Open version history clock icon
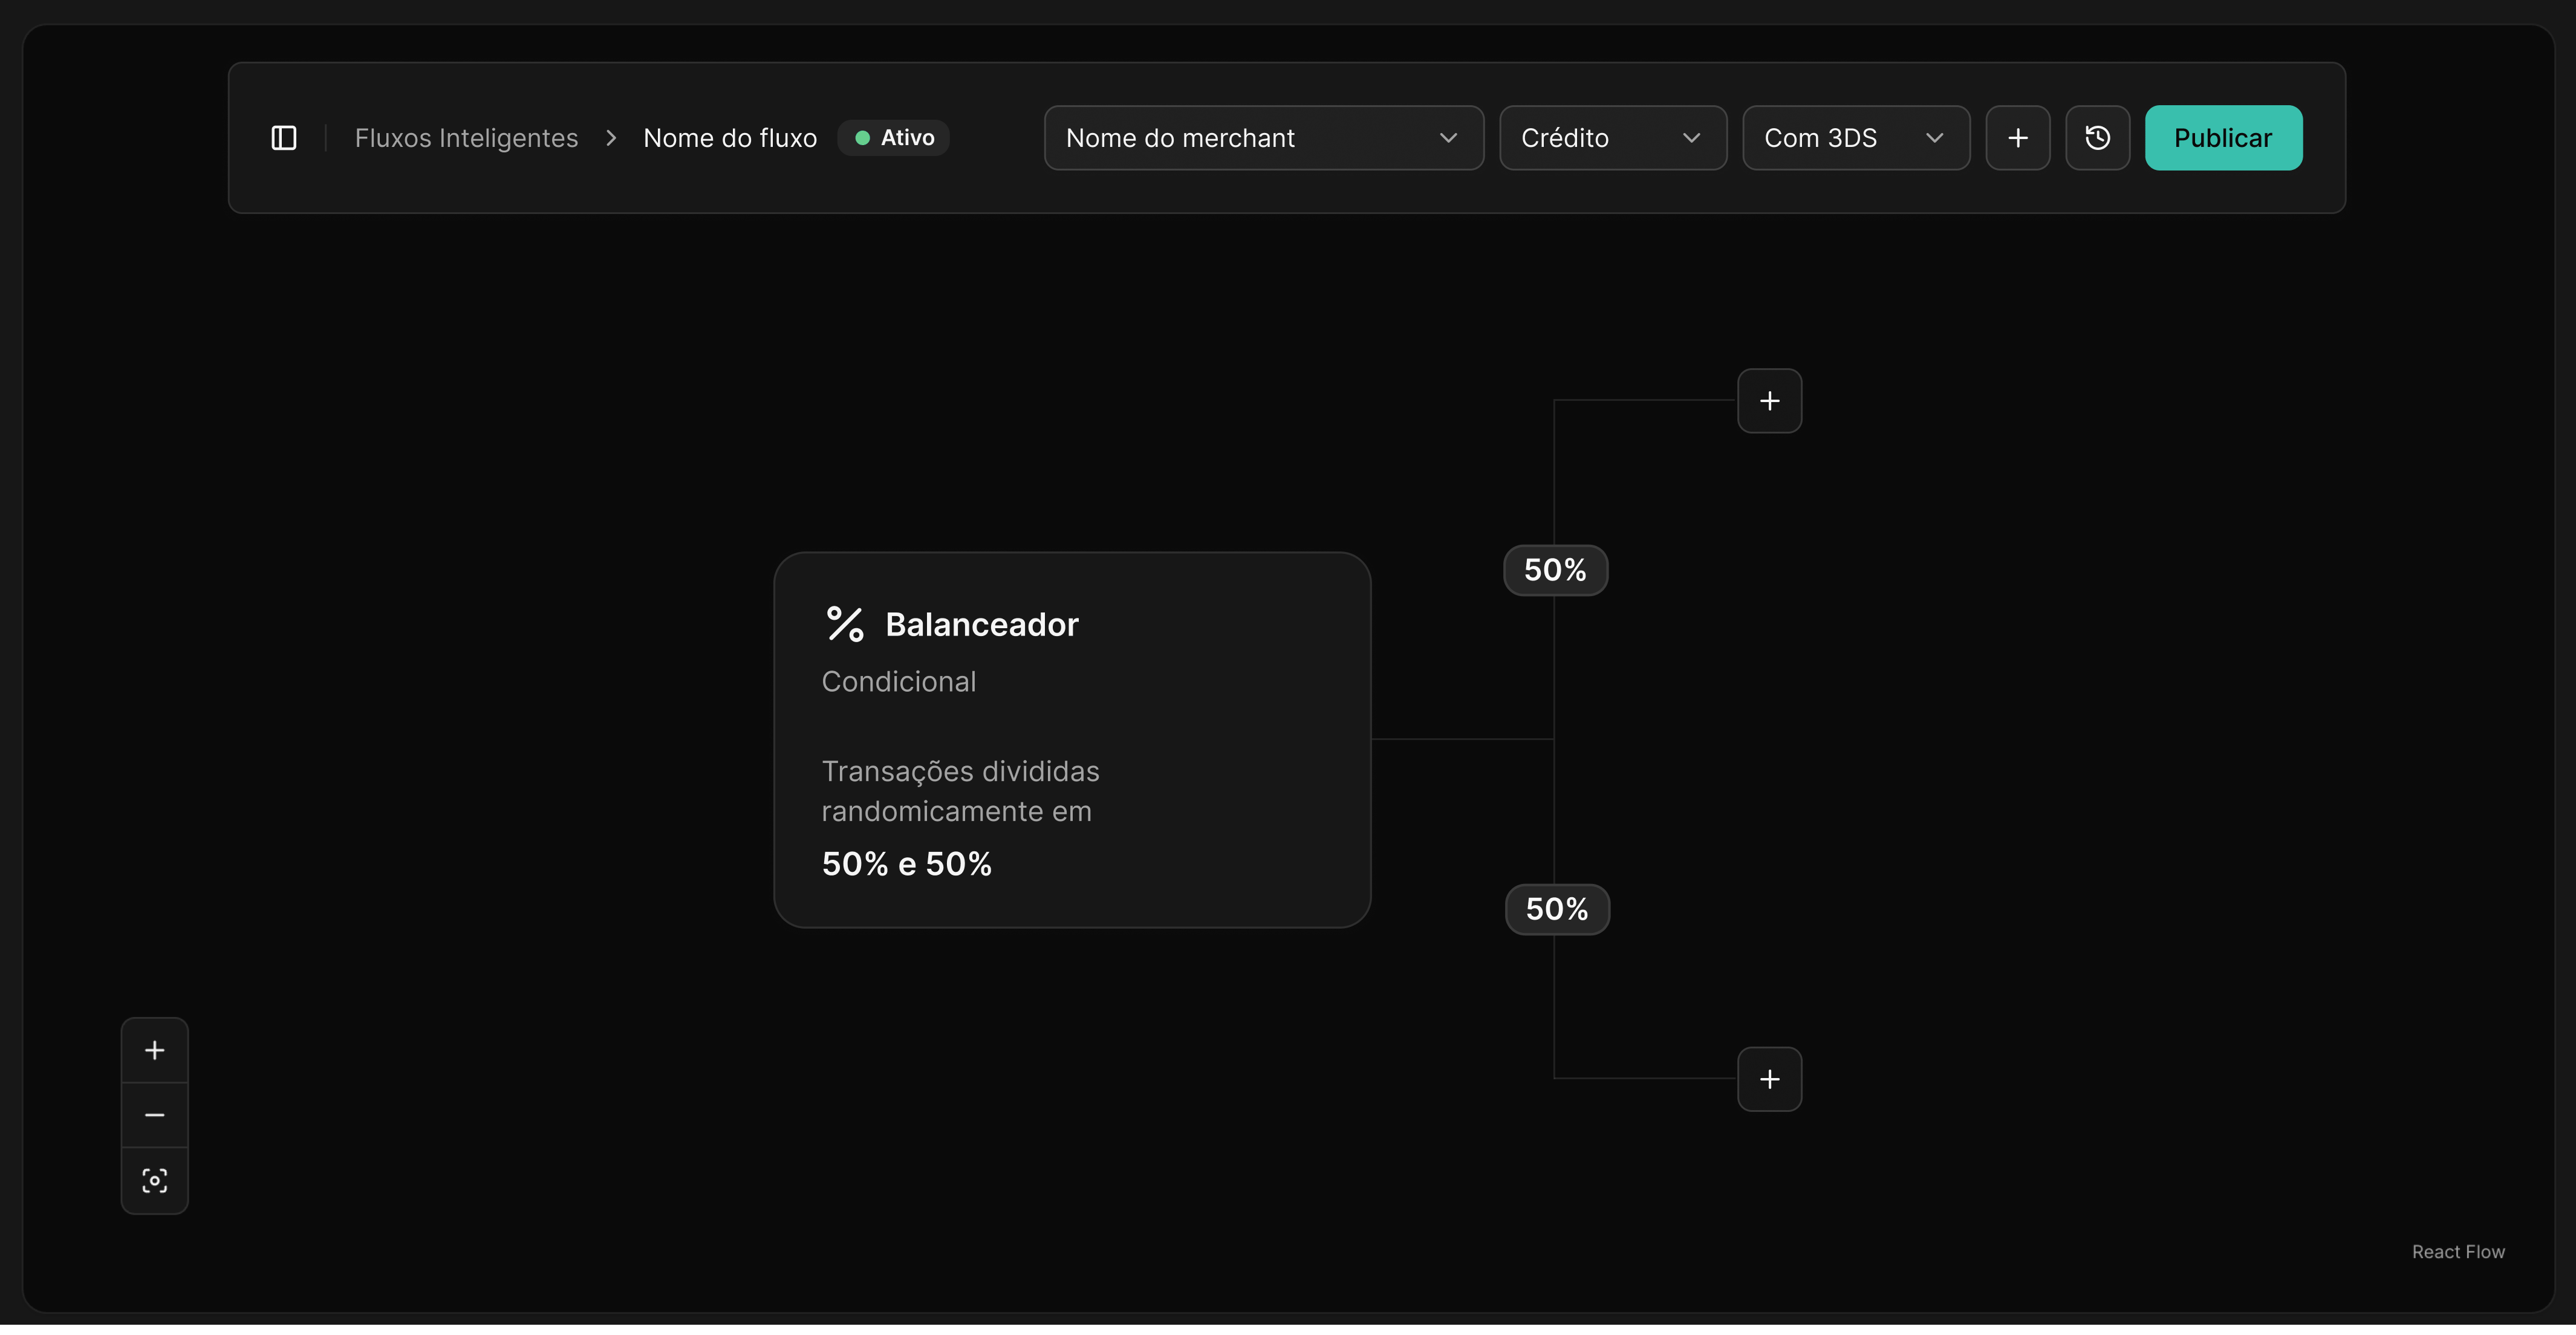This screenshot has height=1335, width=2576. [2098, 138]
